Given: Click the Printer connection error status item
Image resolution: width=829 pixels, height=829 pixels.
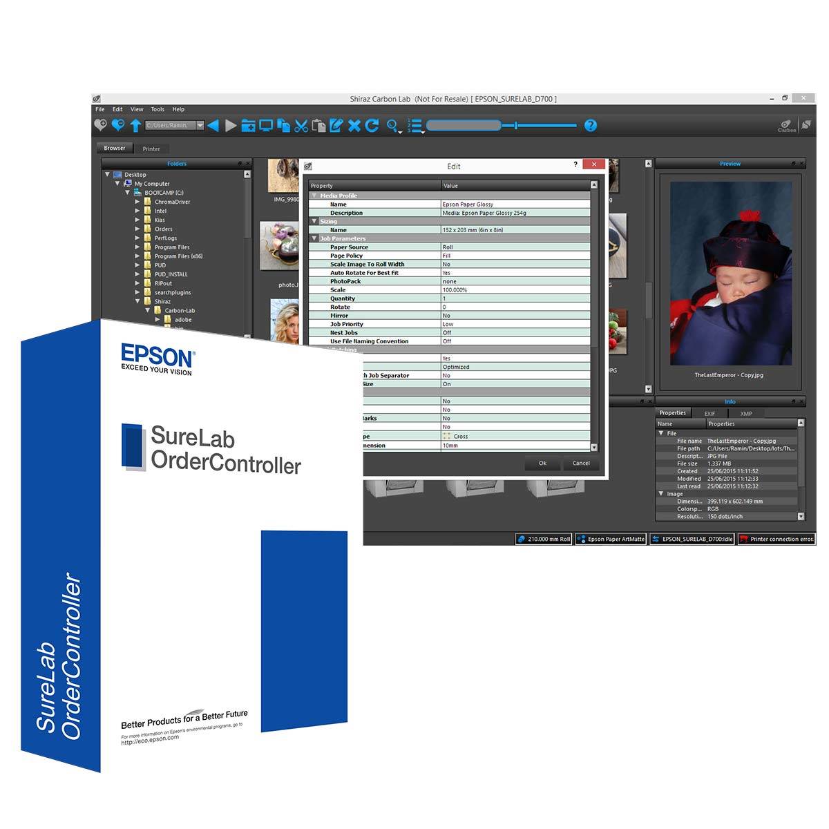Looking at the screenshot, I should [x=776, y=539].
